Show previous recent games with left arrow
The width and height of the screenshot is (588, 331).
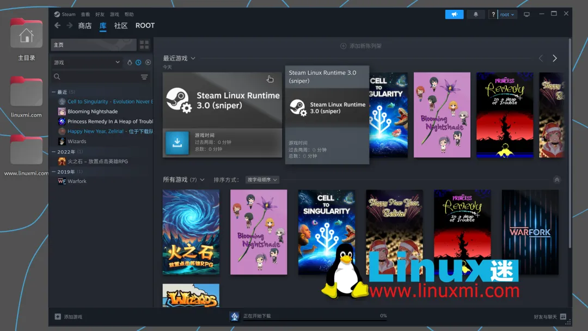pyautogui.click(x=541, y=58)
